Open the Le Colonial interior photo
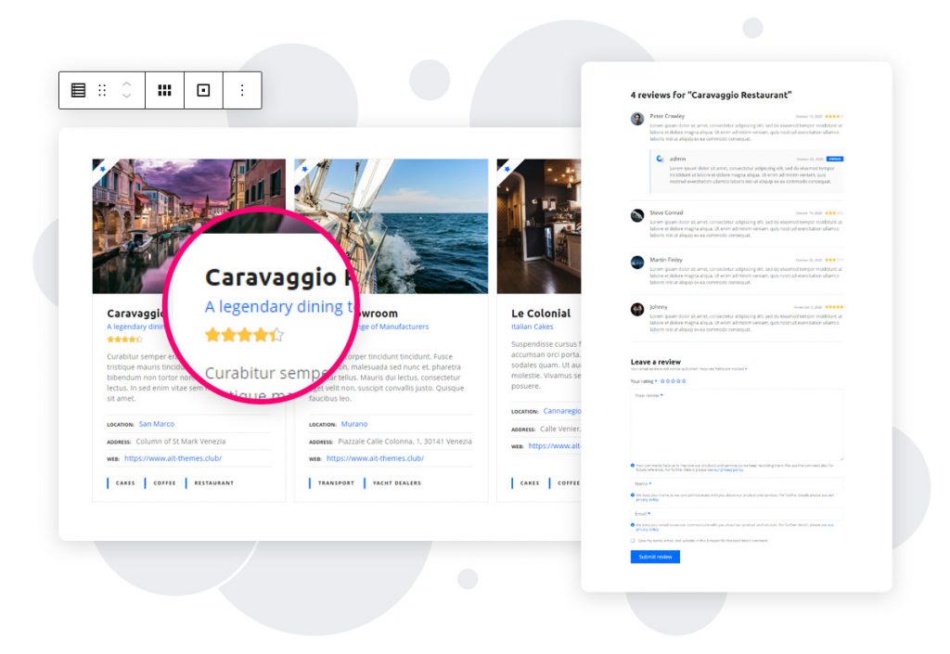The height and width of the screenshot is (654, 950). pos(539,225)
